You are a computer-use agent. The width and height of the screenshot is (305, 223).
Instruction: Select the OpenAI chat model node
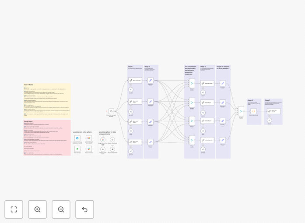tap(112, 140)
